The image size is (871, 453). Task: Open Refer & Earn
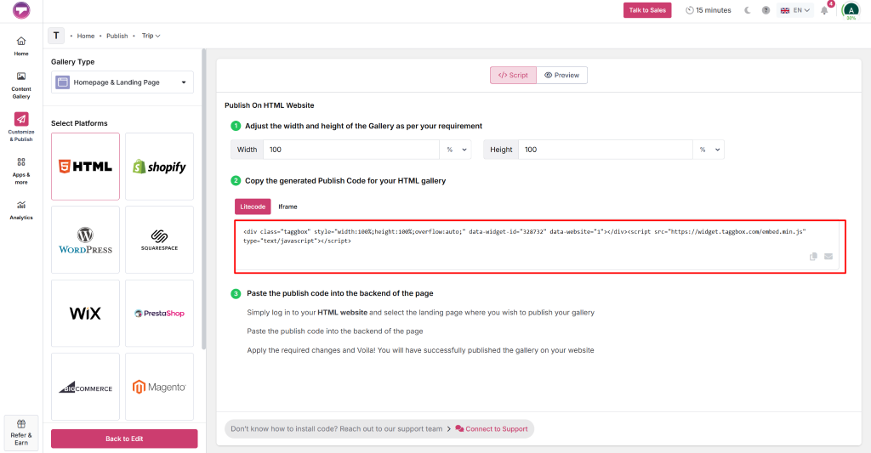click(21, 433)
